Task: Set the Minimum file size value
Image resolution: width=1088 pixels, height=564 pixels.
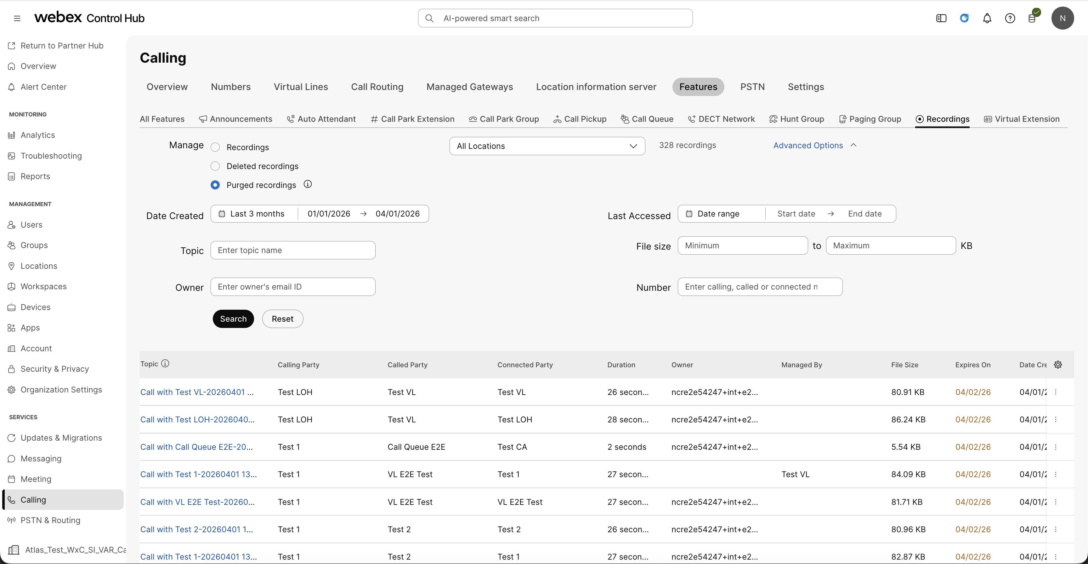Action: [743, 245]
